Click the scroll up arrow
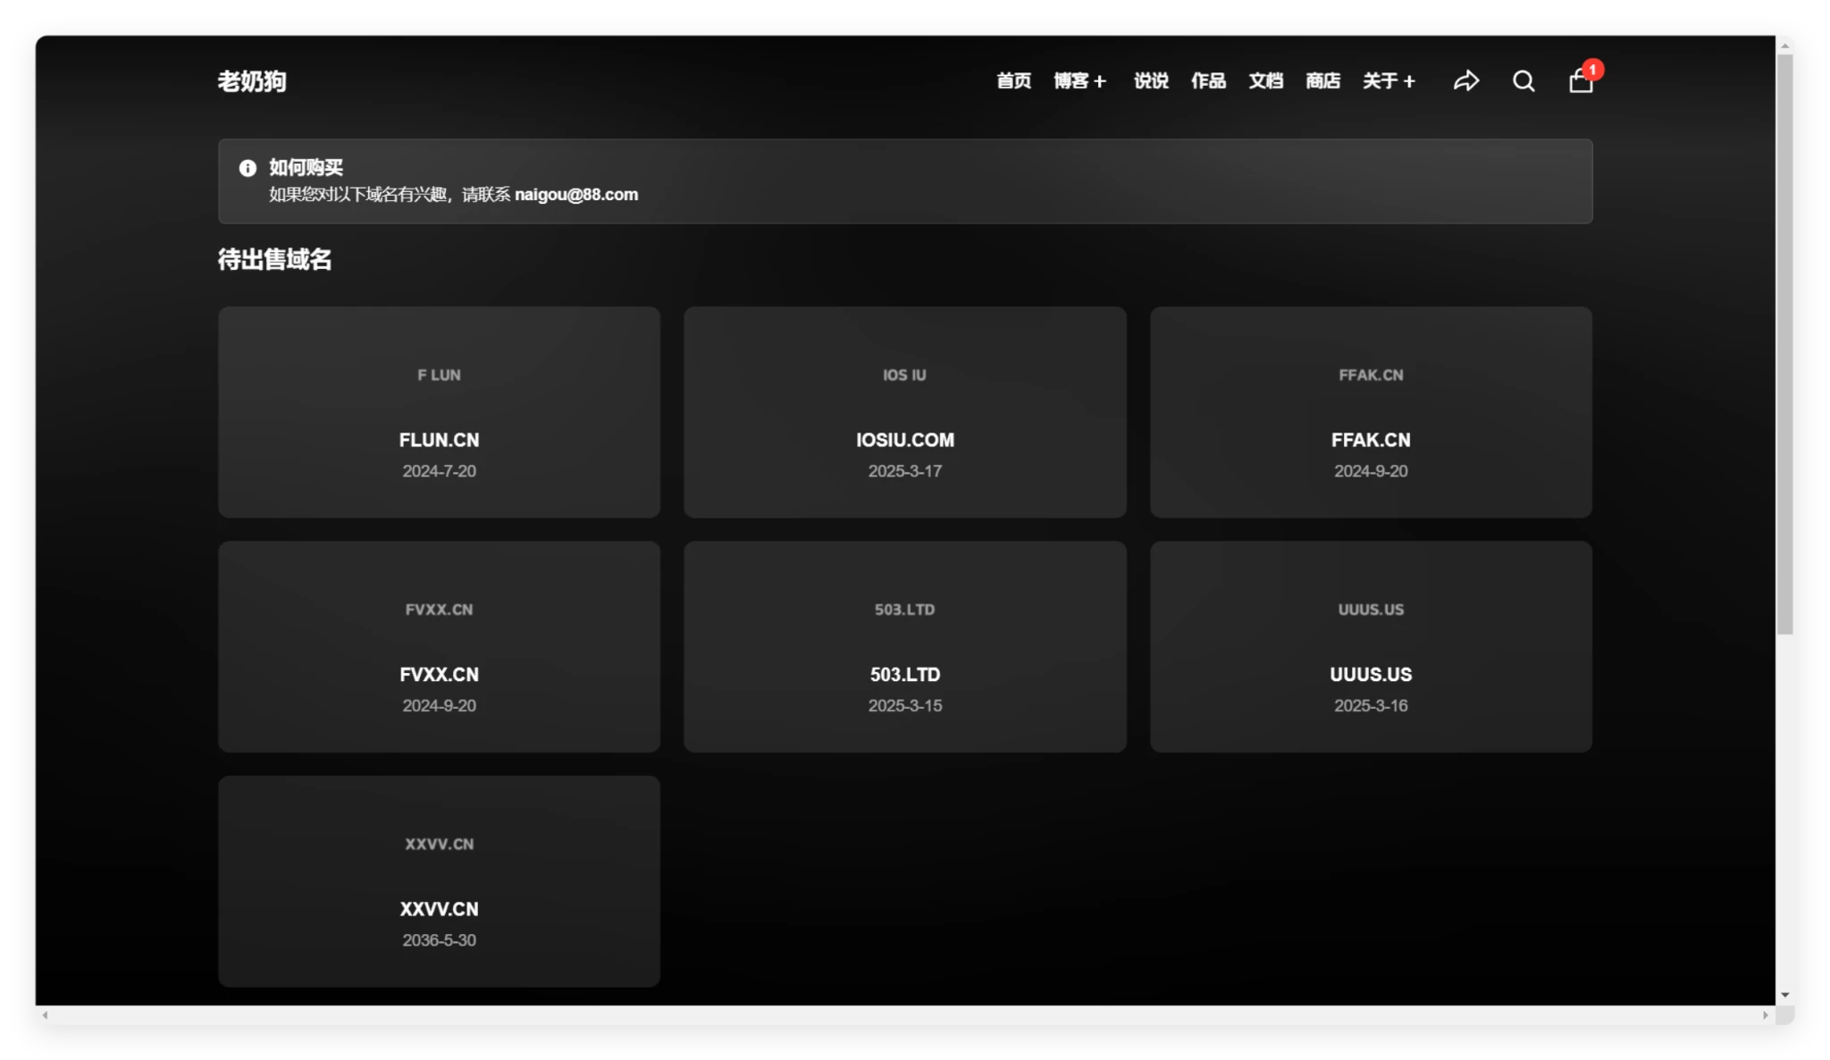This screenshot has height=1060, width=1830. pos(1784,45)
